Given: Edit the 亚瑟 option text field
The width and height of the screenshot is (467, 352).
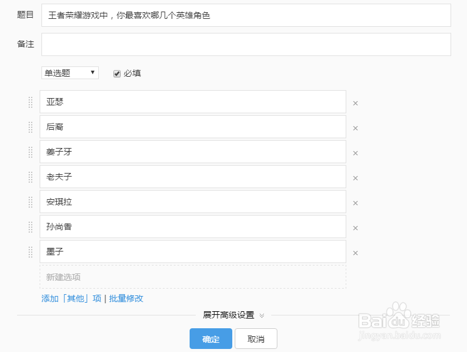Looking at the screenshot, I should pos(193,102).
